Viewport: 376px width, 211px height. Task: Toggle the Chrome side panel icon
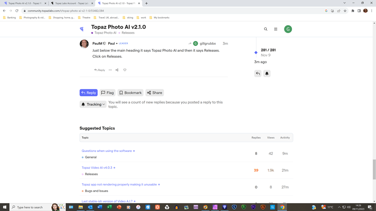[x=359, y=11]
